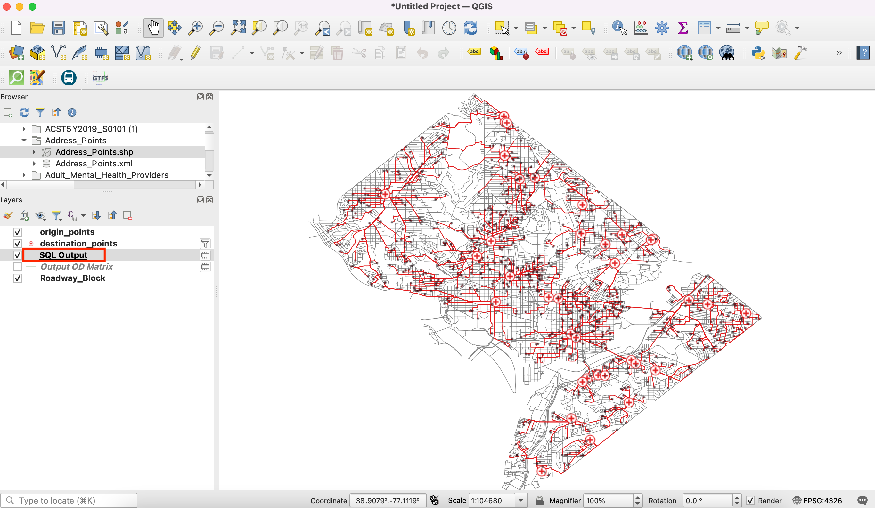Screen dimensions: 875x508
Task: Open the Python console icon
Action: click(758, 53)
